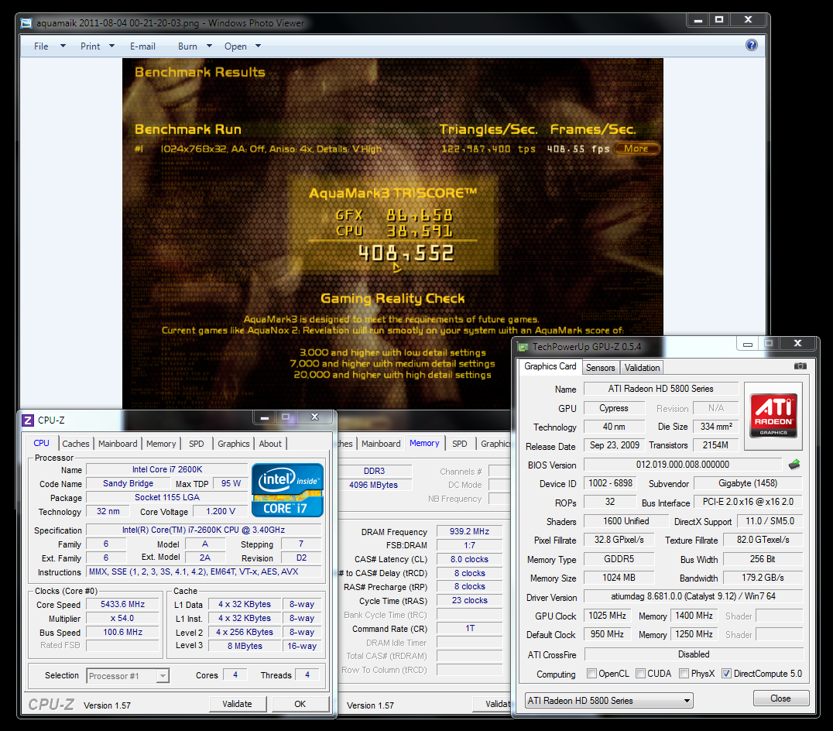Click the More button in benchmark results
Image resolution: width=833 pixels, height=731 pixels.
pos(636,149)
